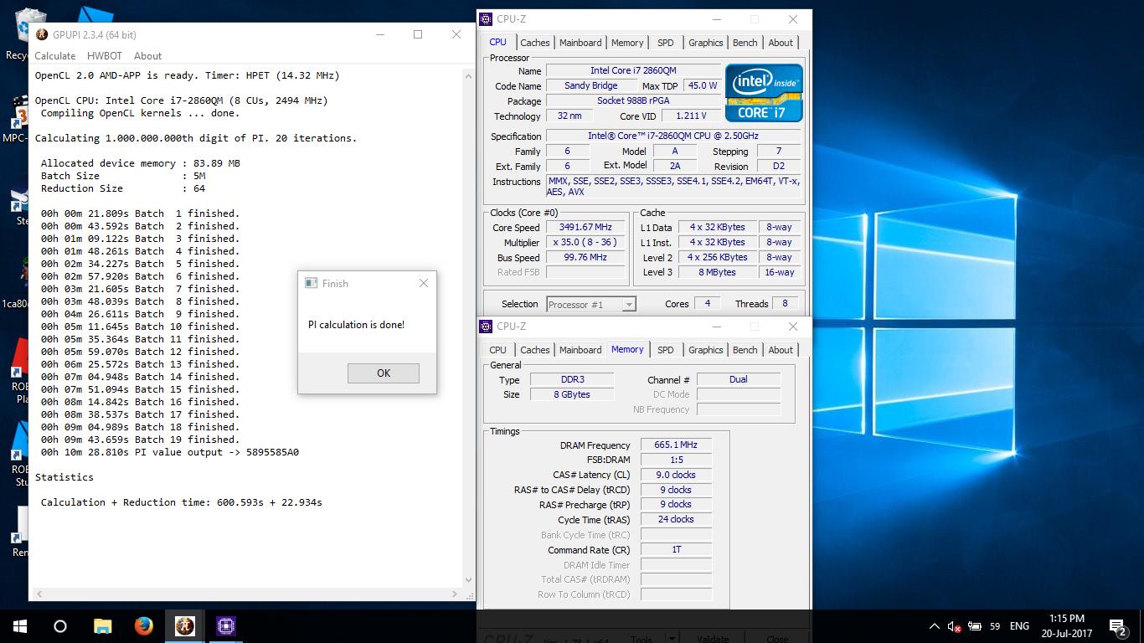This screenshot has width=1144, height=643.
Task: Click the Core Speed value 3491.67 MHz
Action: (585, 227)
